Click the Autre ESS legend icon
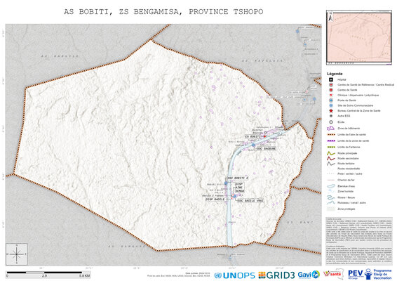397x281 pixels. [x=330, y=116]
